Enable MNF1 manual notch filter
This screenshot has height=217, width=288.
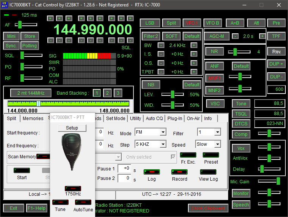click(214, 78)
